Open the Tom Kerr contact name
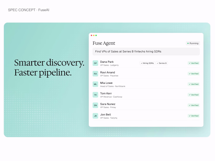This screenshot has width=215, height=161. click(106, 94)
